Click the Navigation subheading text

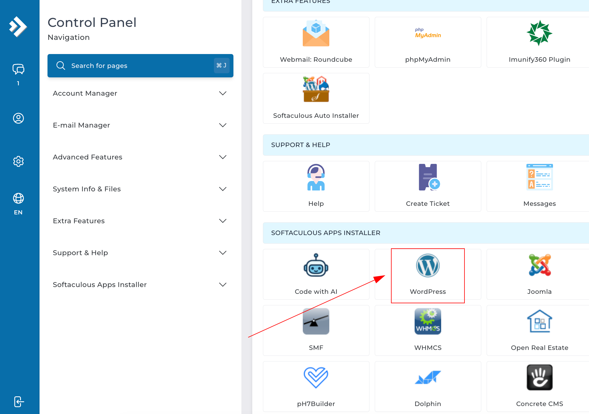pyautogui.click(x=69, y=38)
